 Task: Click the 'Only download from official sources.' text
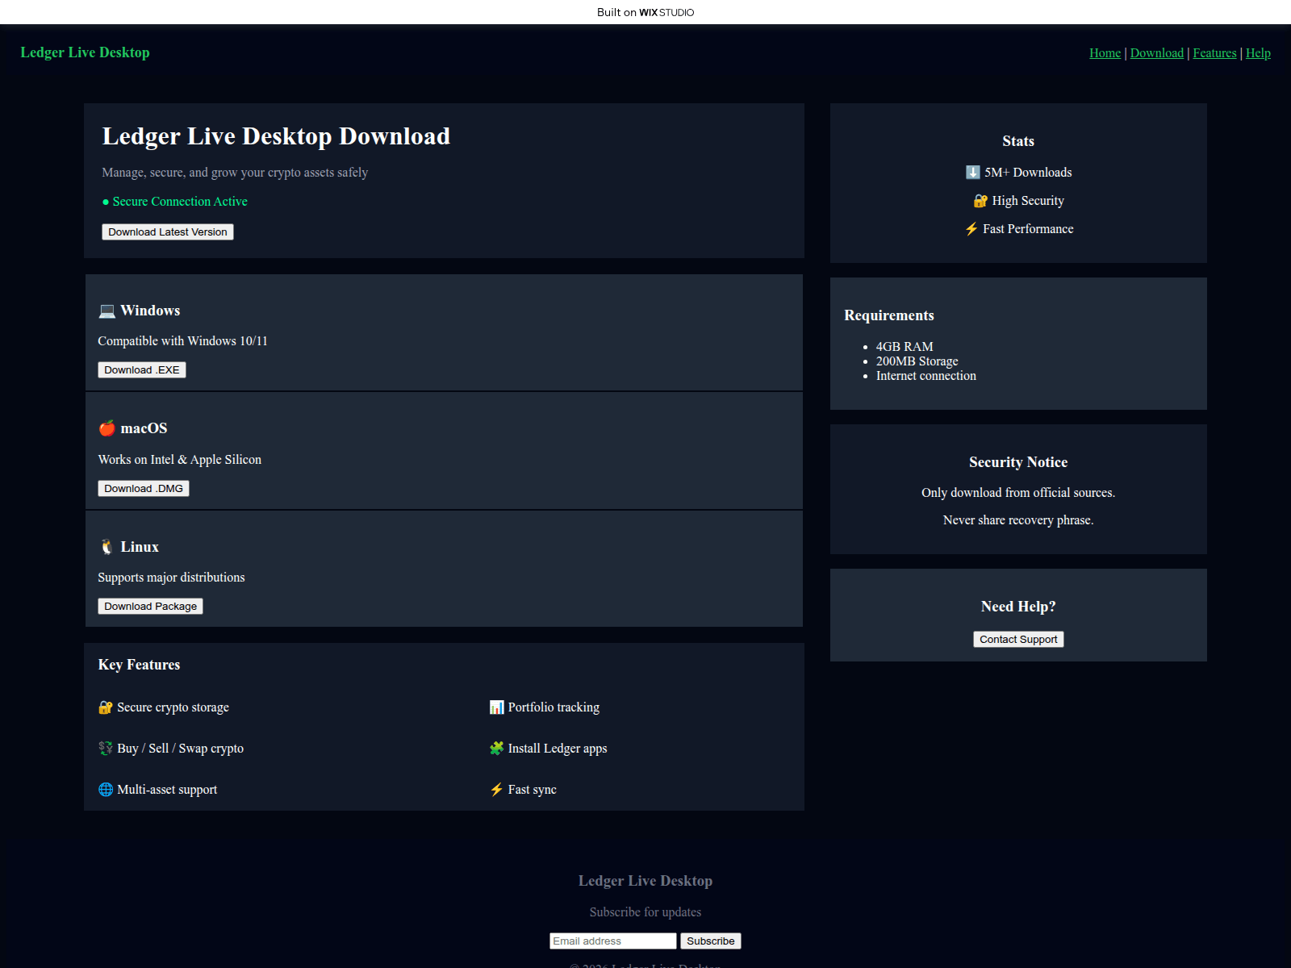1018,493
